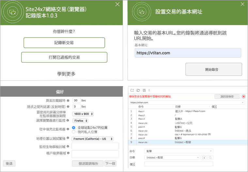Viewport: 248px width, 172px height.
Task: Click the 基本網址 field containing https://vtitan.com
Action: [x=188, y=53]
